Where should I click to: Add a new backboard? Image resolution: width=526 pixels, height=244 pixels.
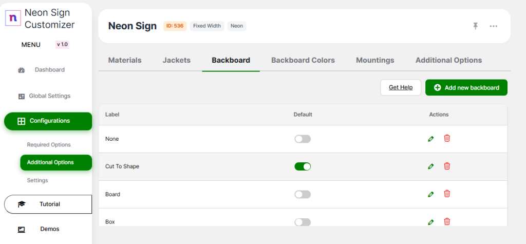(466, 87)
